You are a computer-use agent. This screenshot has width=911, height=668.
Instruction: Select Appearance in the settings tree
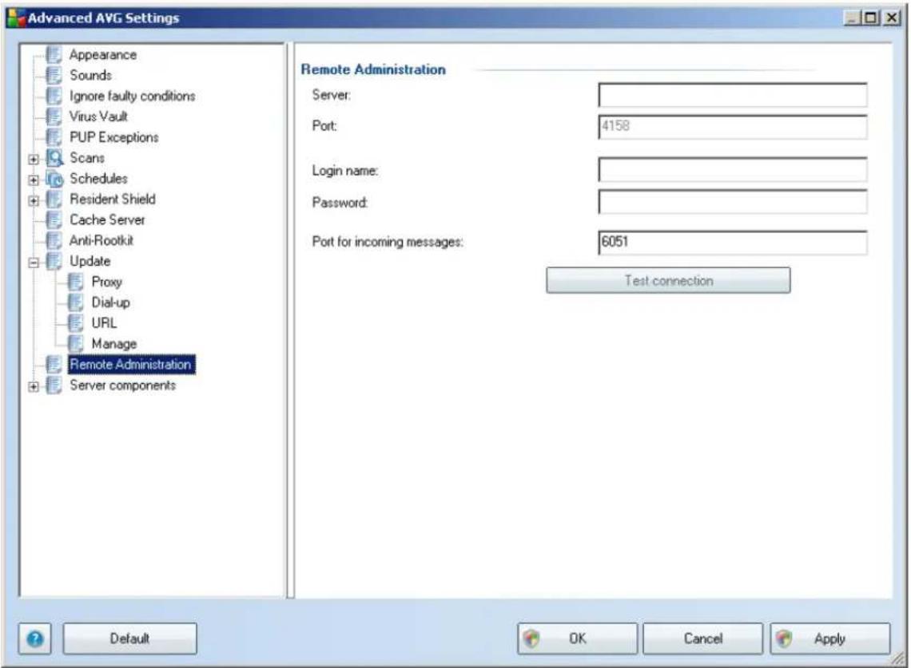tap(103, 55)
